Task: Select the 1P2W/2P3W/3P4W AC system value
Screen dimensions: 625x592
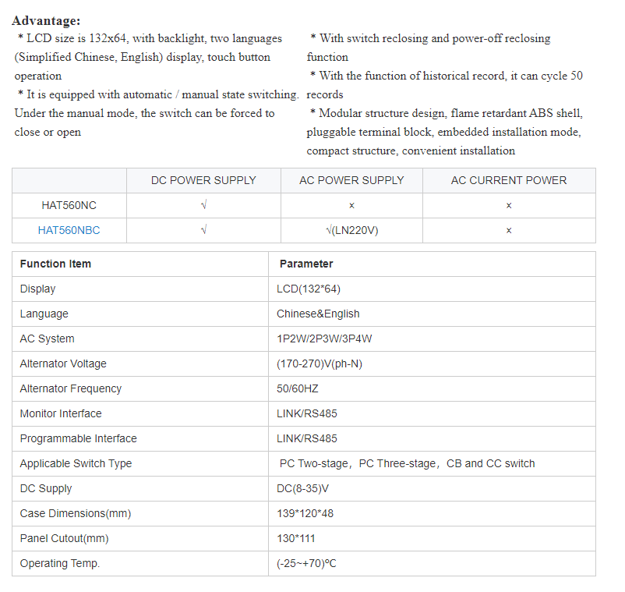Action: [323, 339]
